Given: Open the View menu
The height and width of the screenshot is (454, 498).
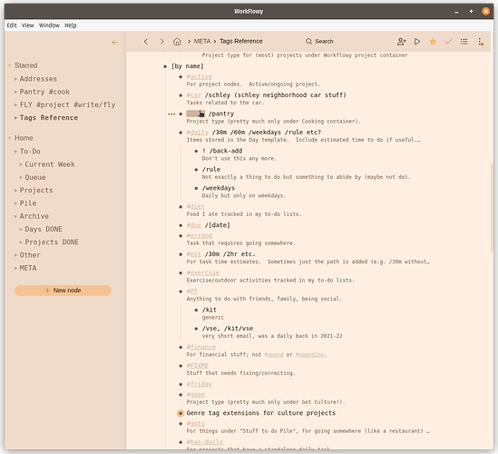Looking at the screenshot, I should pos(27,25).
